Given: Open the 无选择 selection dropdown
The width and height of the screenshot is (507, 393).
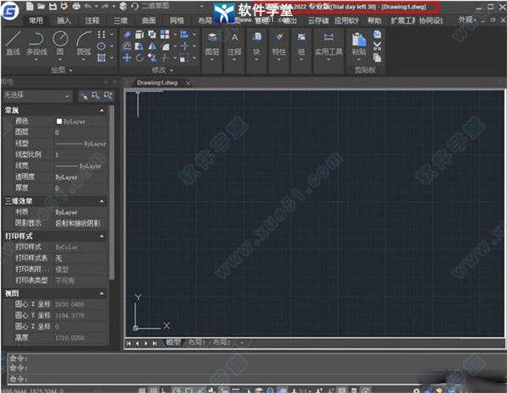Looking at the screenshot, I should click(x=37, y=96).
